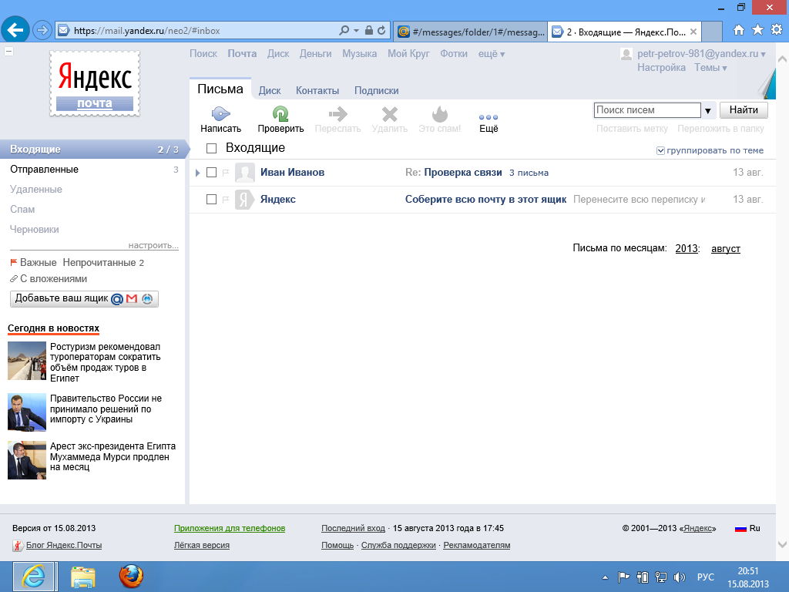Open the ещё services dropdown
The image size is (789, 592).
coord(491,54)
